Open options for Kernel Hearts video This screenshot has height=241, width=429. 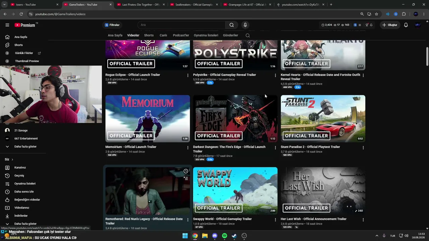point(363,75)
